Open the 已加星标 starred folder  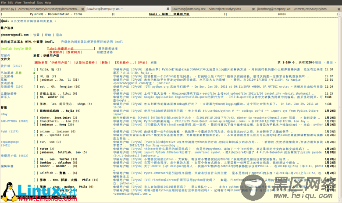click(7, 73)
